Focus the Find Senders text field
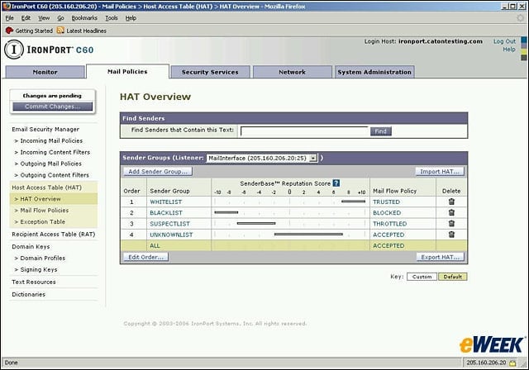The height and width of the screenshot is (370, 529). pos(304,131)
